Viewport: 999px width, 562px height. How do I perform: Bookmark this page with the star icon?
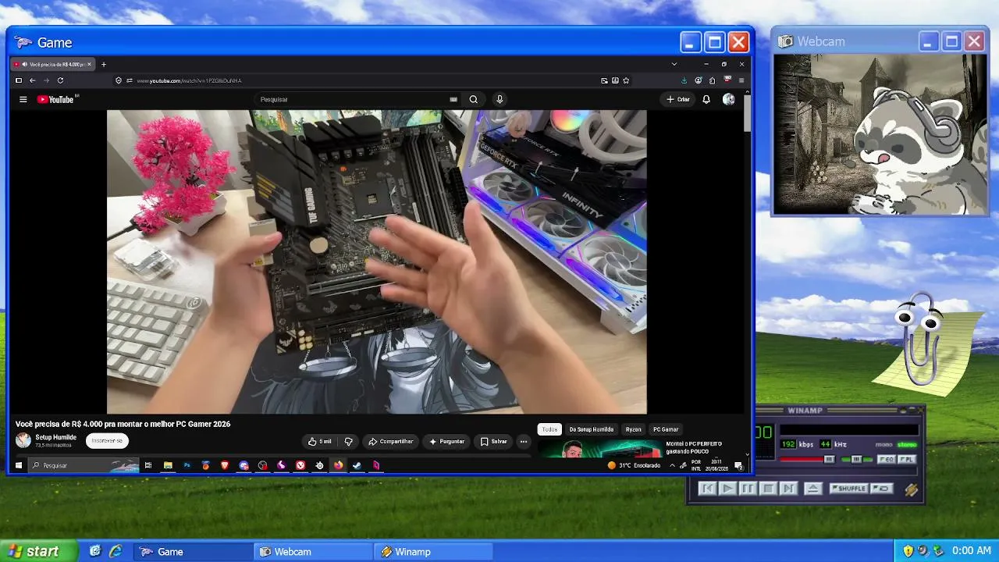(626, 80)
